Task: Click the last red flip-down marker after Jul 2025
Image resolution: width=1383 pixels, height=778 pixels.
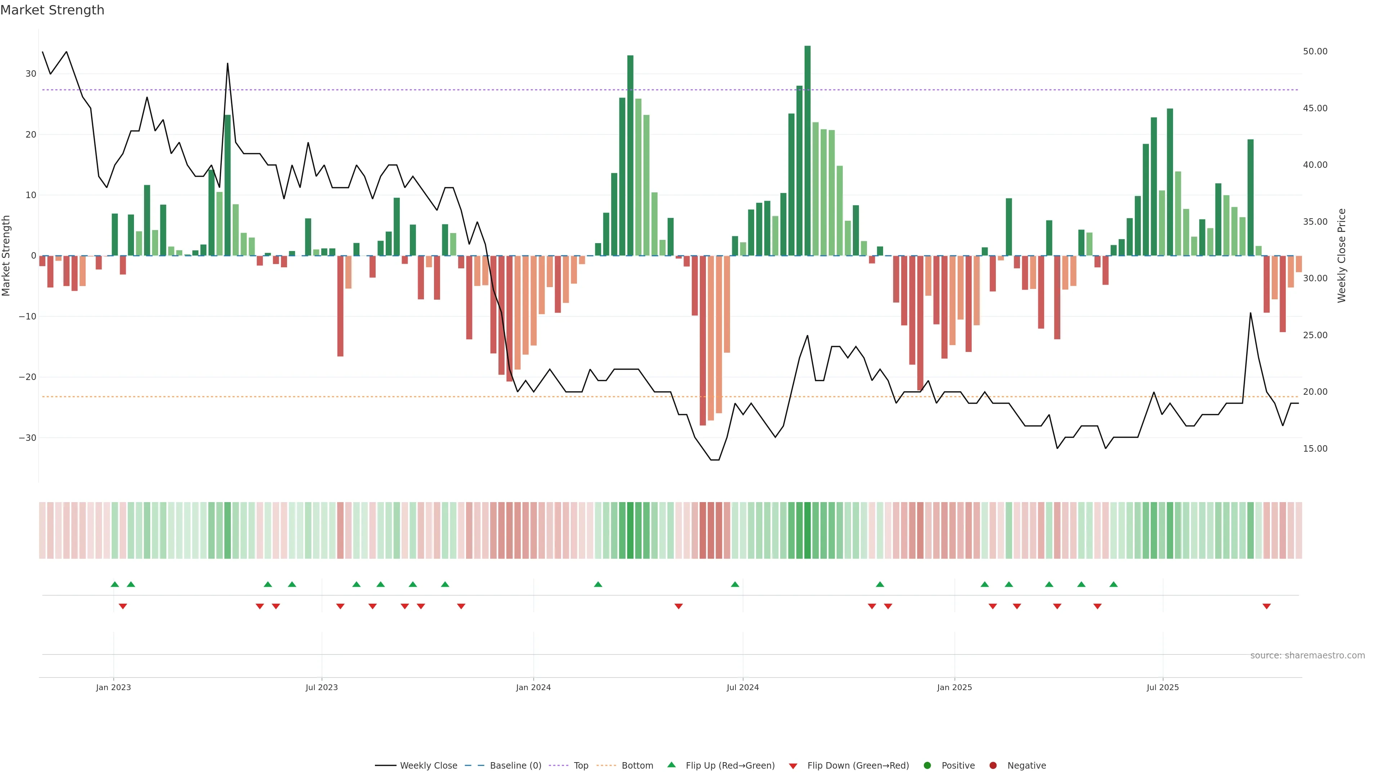Action: click(x=1267, y=606)
